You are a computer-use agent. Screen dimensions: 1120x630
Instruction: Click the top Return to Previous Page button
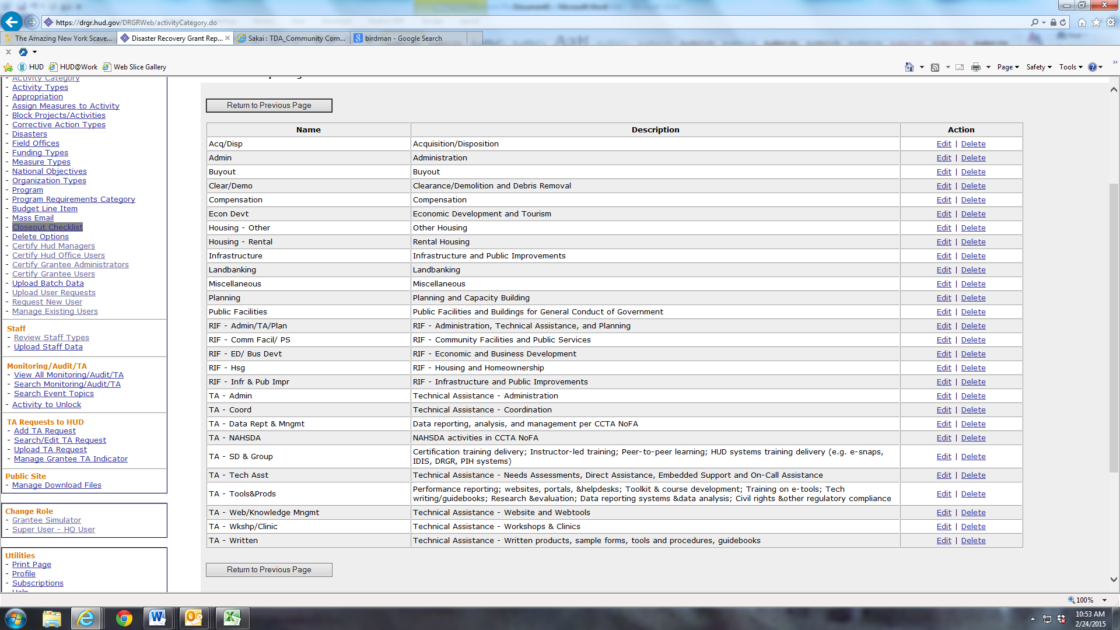coord(269,106)
